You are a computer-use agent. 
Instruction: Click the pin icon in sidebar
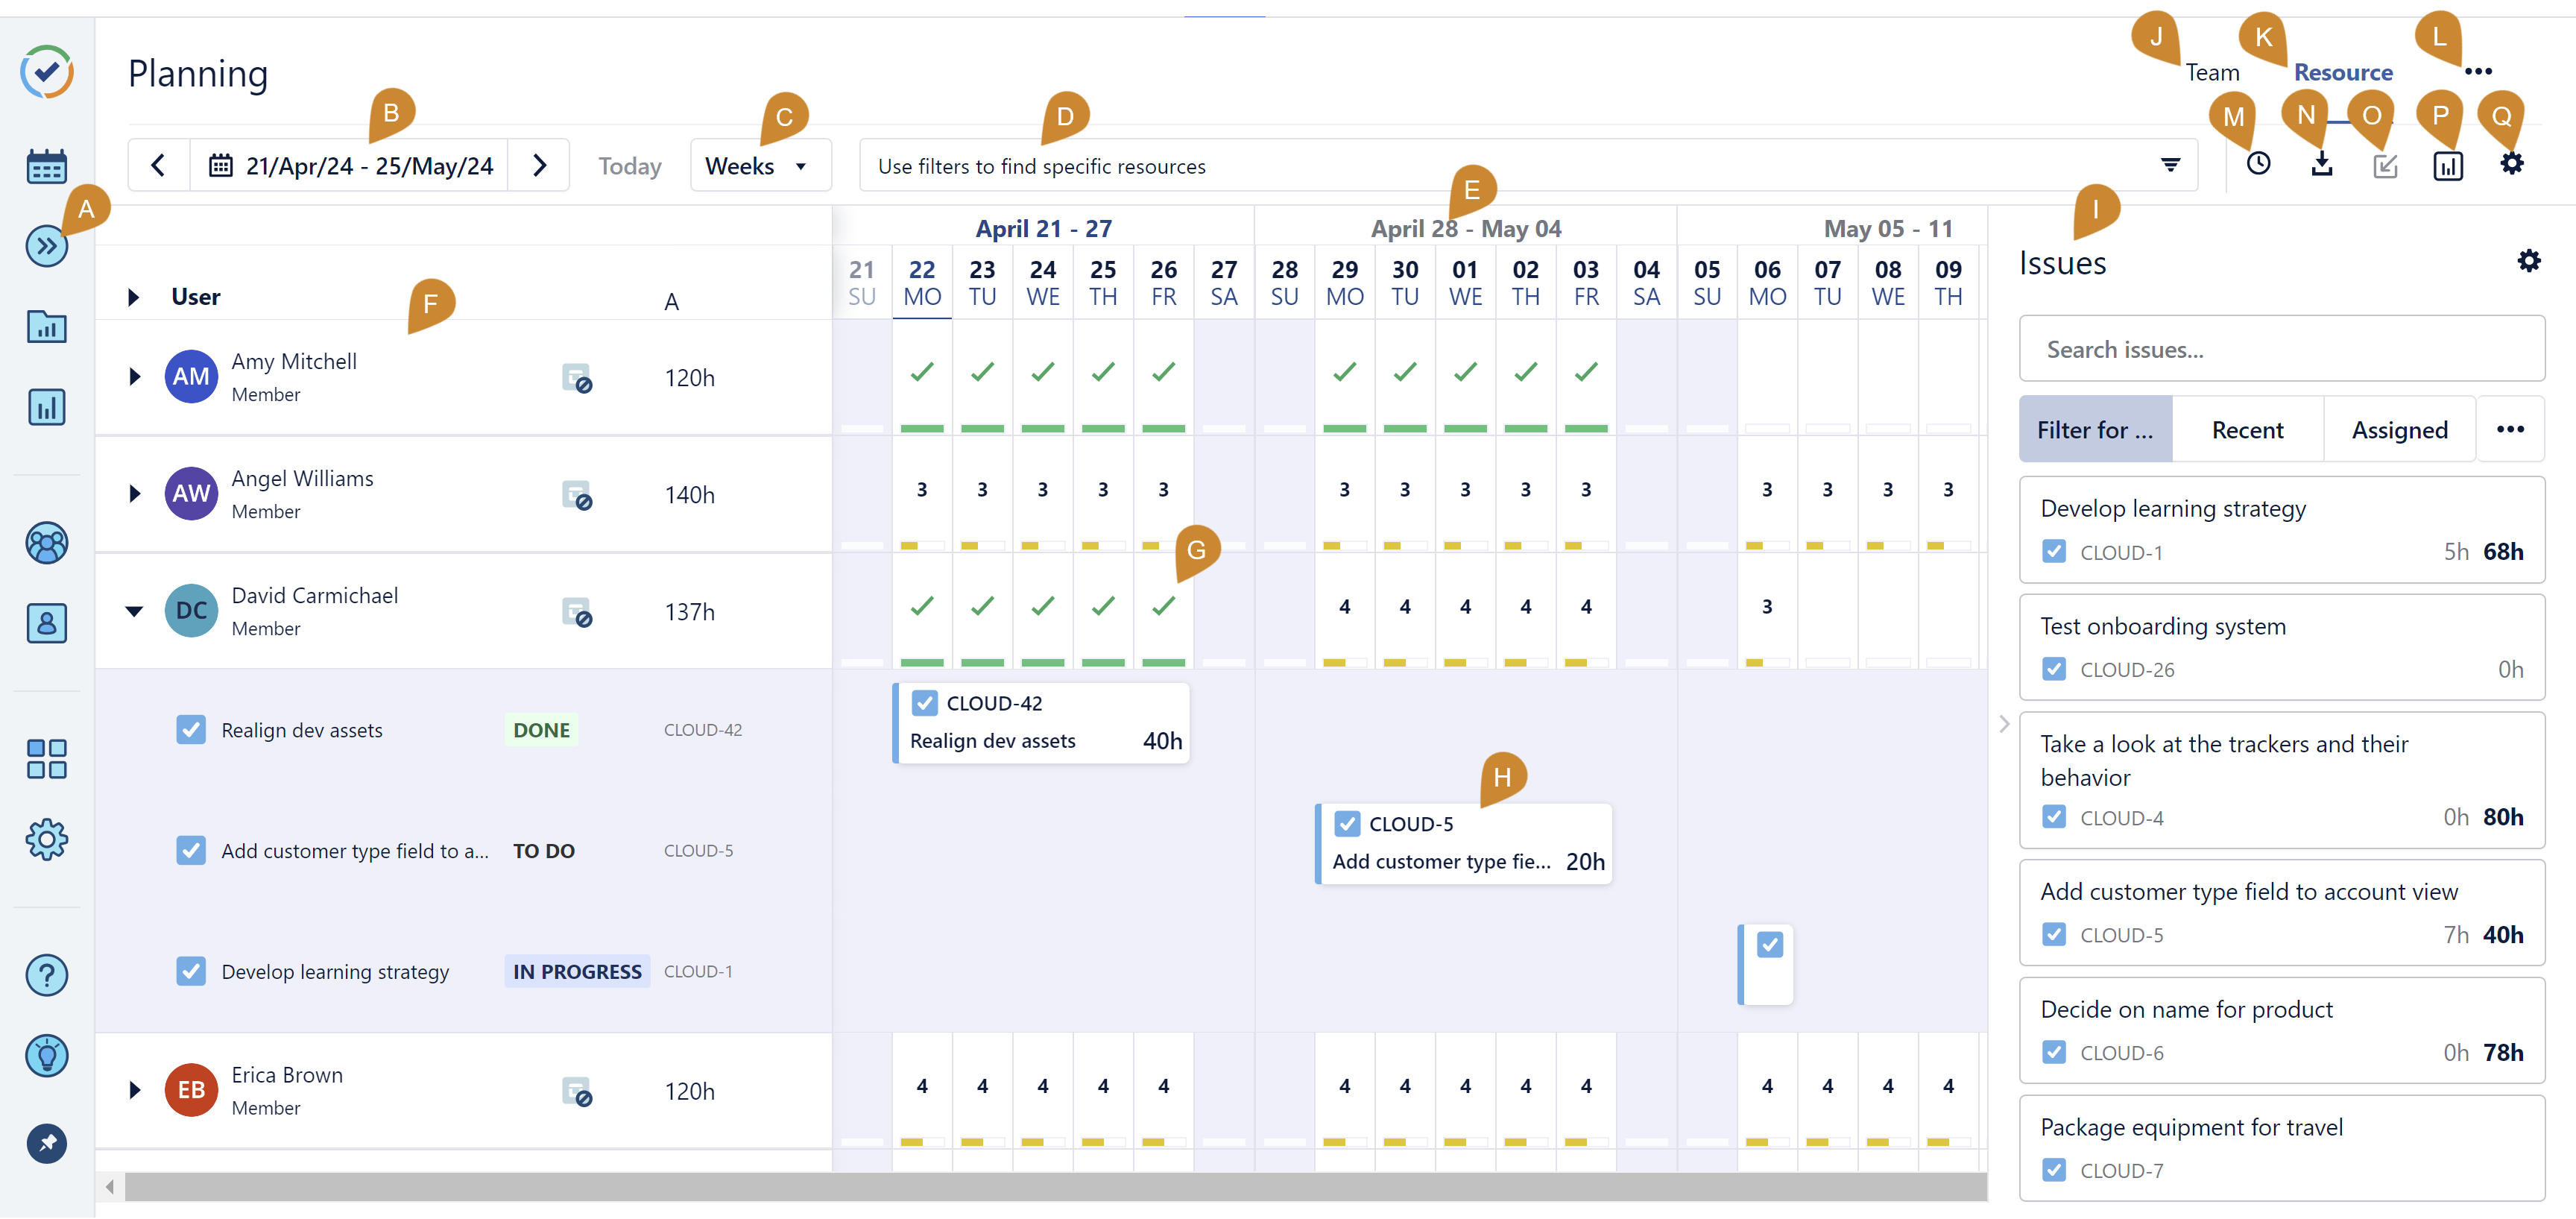tap(47, 1144)
